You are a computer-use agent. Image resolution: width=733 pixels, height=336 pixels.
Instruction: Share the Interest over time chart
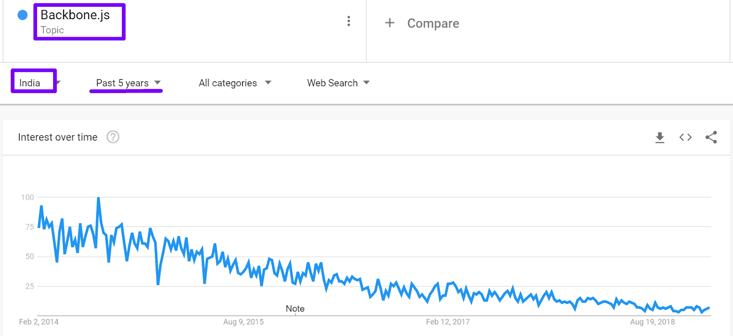click(x=711, y=137)
